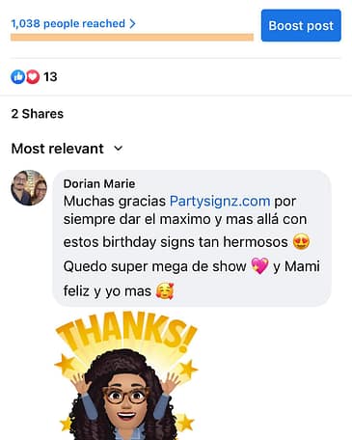
Task: Click the Dorian Marie commenter name
Action: (x=99, y=183)
